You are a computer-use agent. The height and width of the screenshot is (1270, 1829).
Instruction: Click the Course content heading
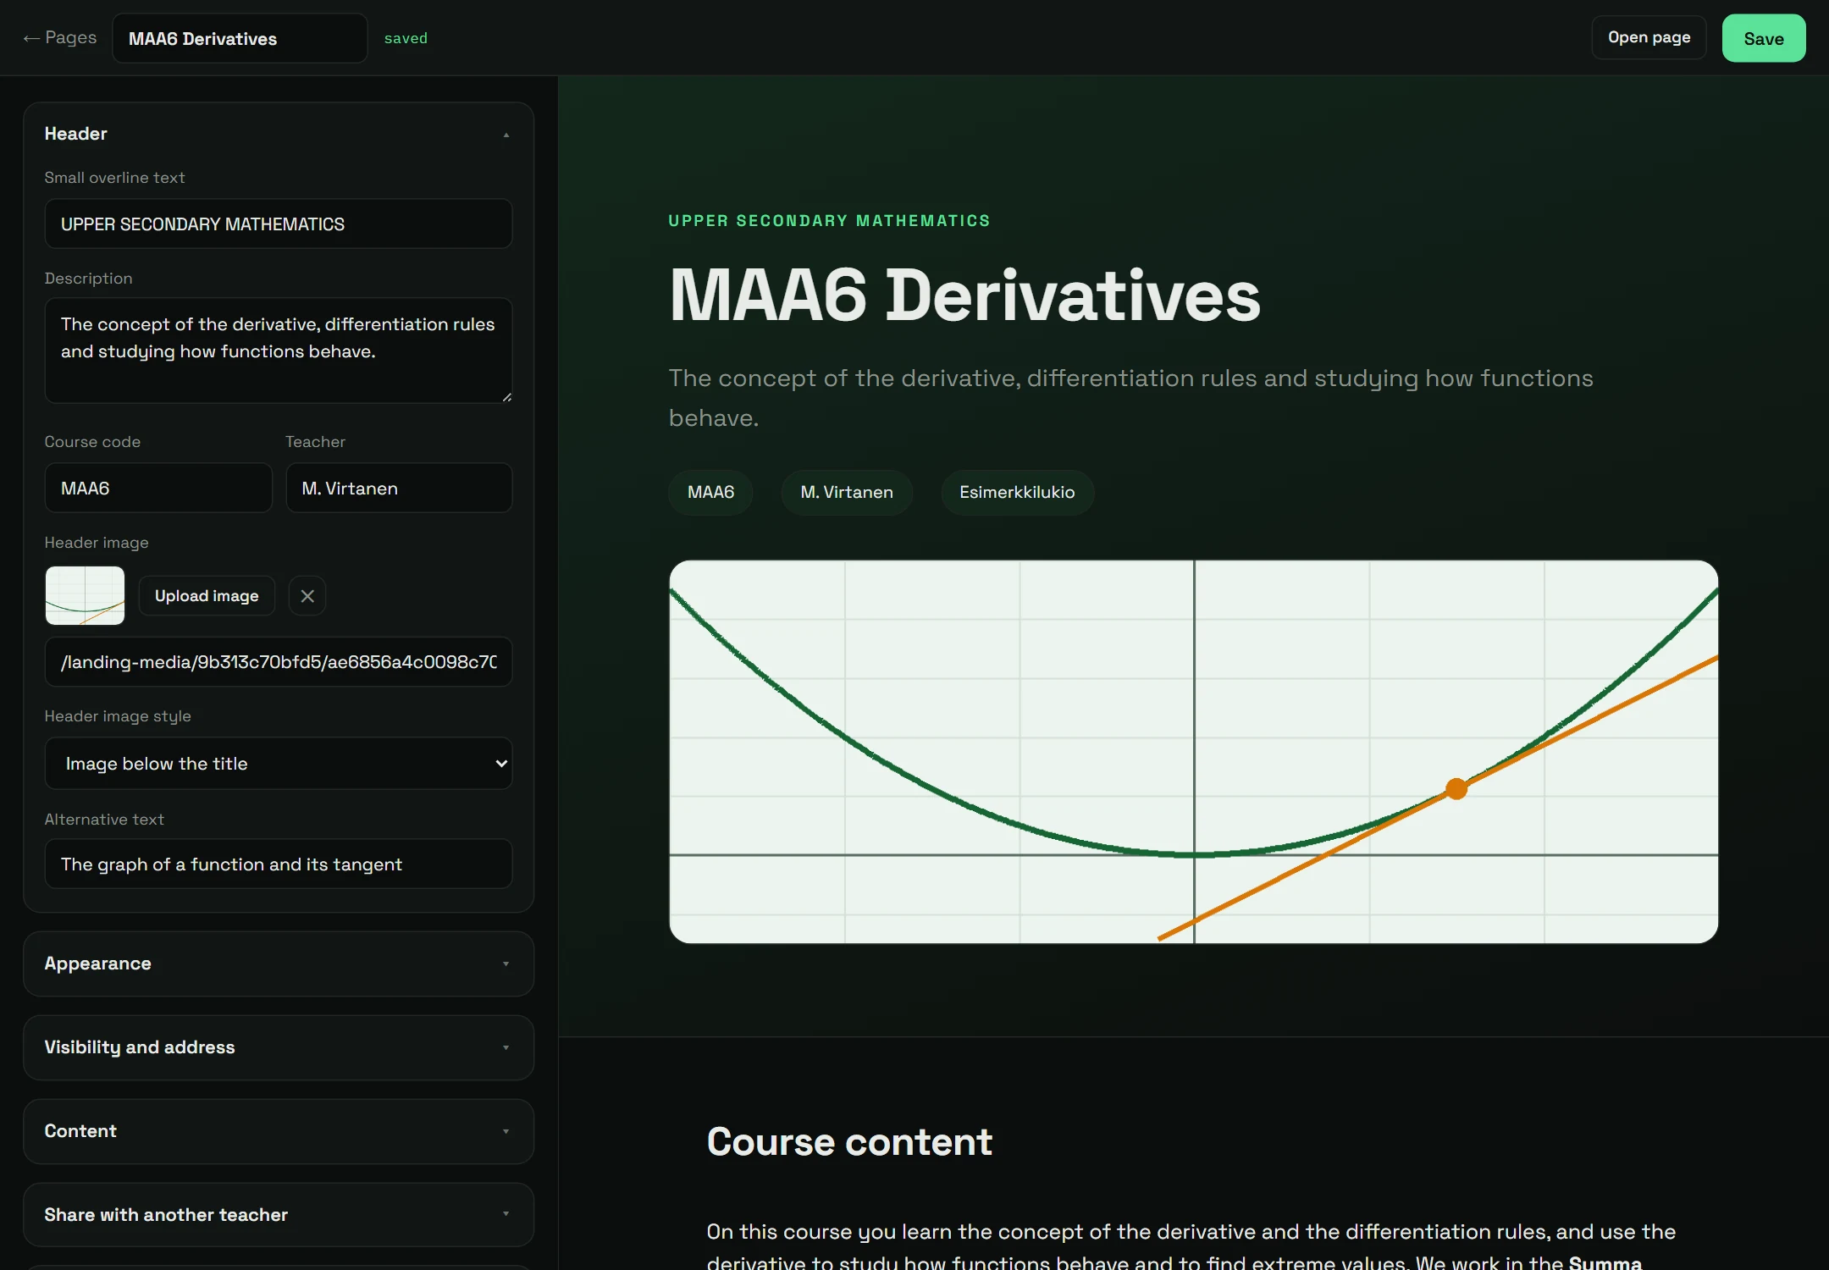(849, 1142)
